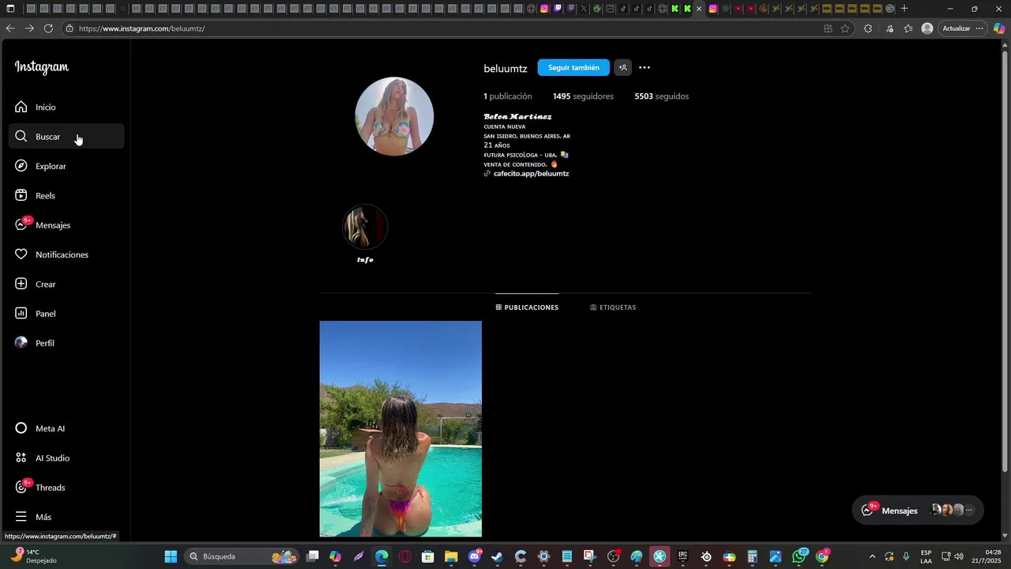The width and height of the screenshot is (1011, 569).
Task: Open the Panel dashboard item
Action: coord(66,314)
